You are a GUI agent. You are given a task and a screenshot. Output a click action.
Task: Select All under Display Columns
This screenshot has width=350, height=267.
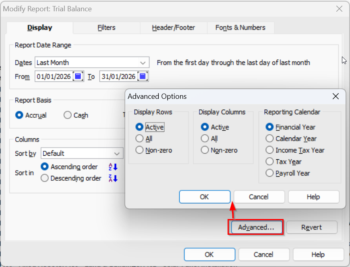[209, 138]
